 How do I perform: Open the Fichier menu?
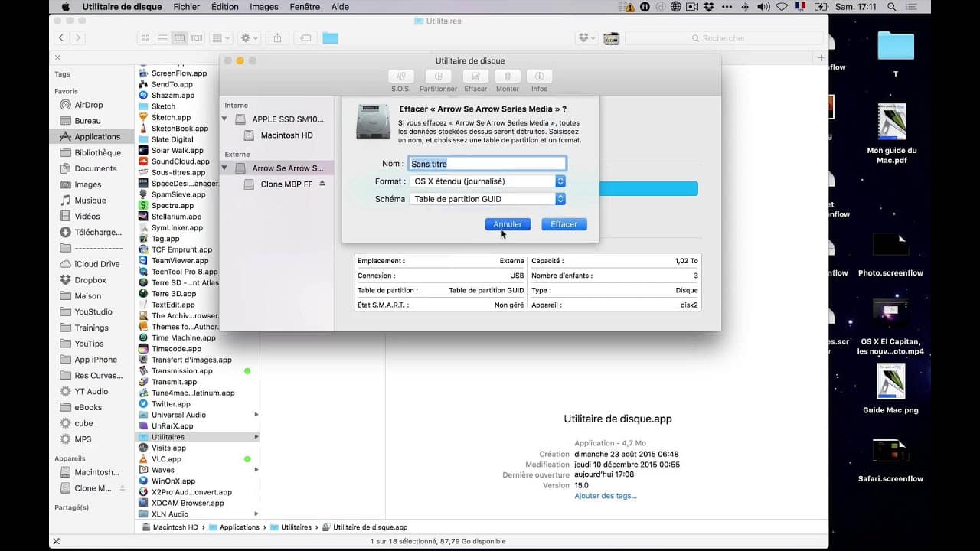point(186,7)
